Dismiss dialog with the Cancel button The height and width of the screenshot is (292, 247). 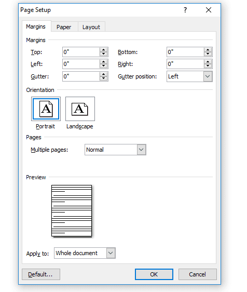tap(198, 274)
